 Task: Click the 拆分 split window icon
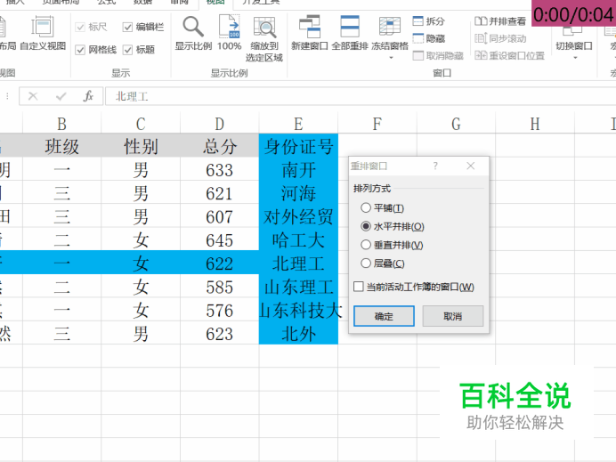(418, 20)
